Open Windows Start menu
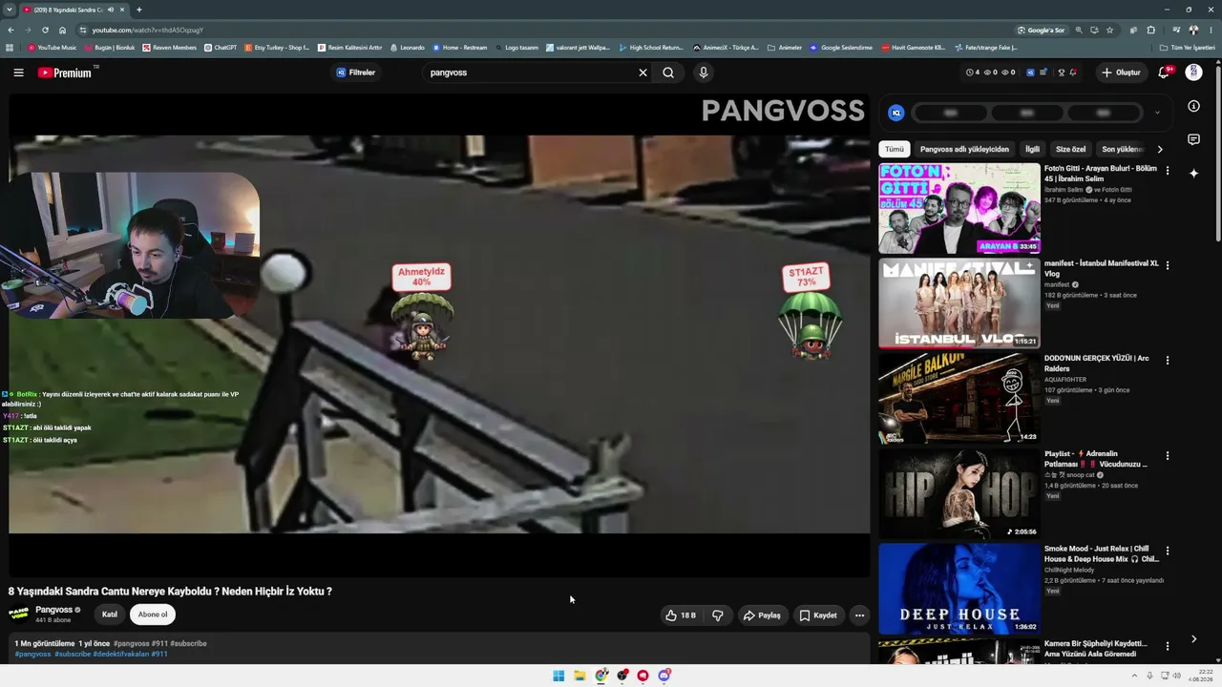Viewport: 1222px width, 687px height. [558, 676]
